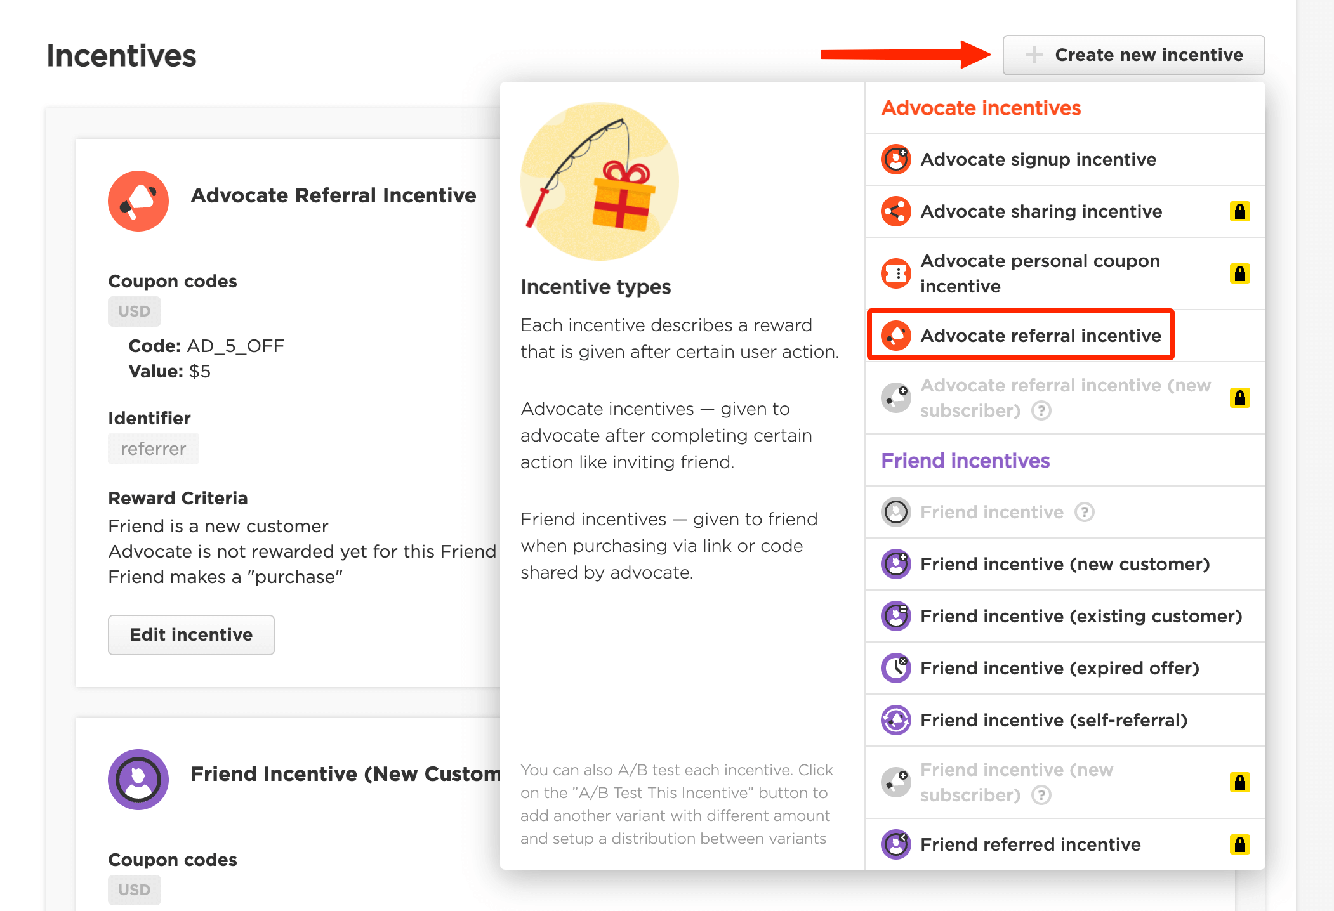This screenshot has width=1334, height=911.
Task: Click the megaphone icon beside Advocate Referral Incentive
Action: point(138,200)
